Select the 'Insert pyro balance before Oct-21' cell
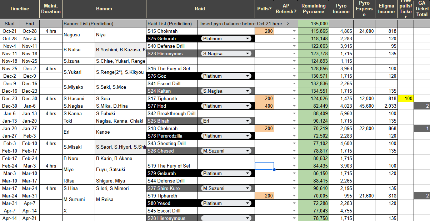This screenshot has width=430, height=221. (247, 24)
